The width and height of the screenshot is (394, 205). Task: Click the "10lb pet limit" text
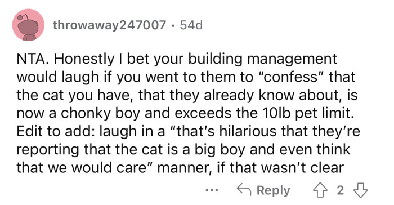pos(306,113)
